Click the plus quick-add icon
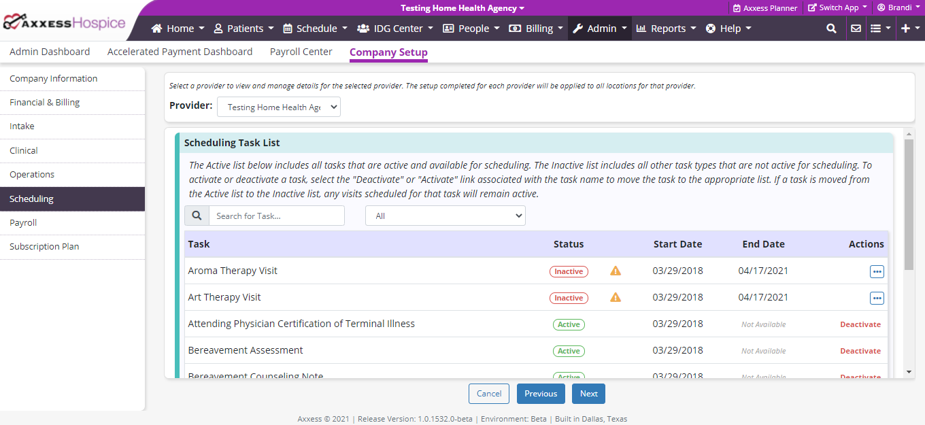Viewport: 925px width, 425px height. [909, 29]
